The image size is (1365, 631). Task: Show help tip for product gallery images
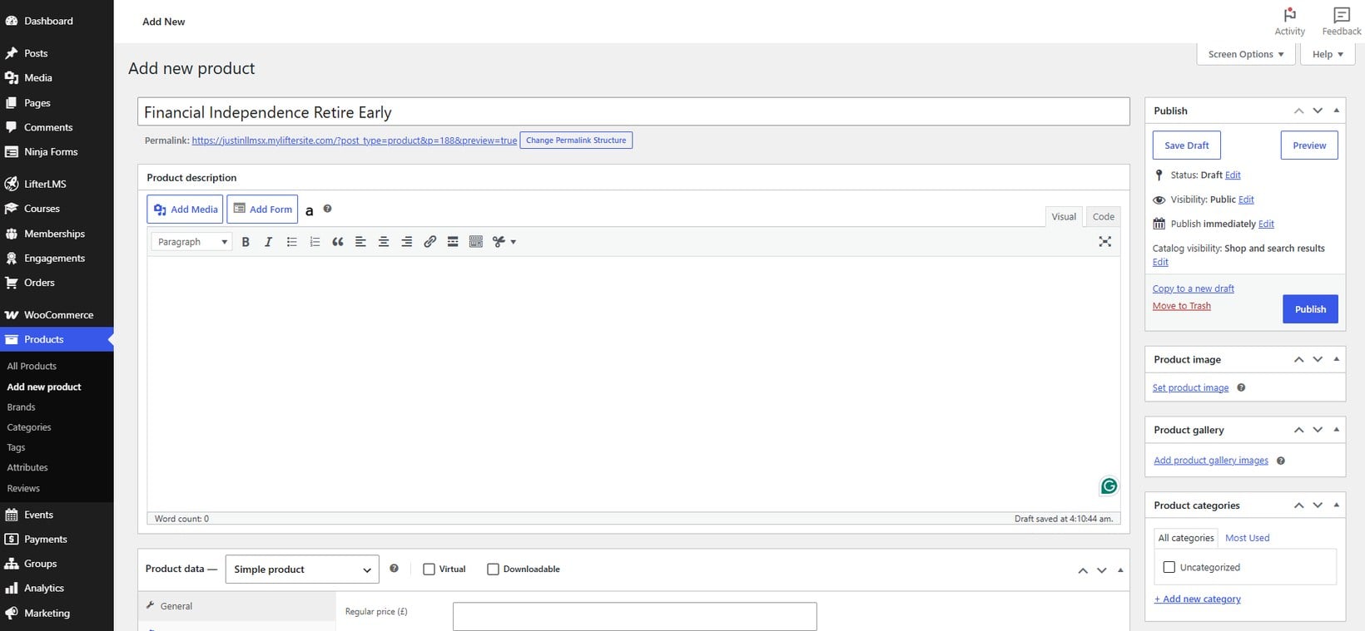[x=1280, y=461]
